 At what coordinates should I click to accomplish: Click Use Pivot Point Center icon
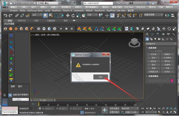101,15
